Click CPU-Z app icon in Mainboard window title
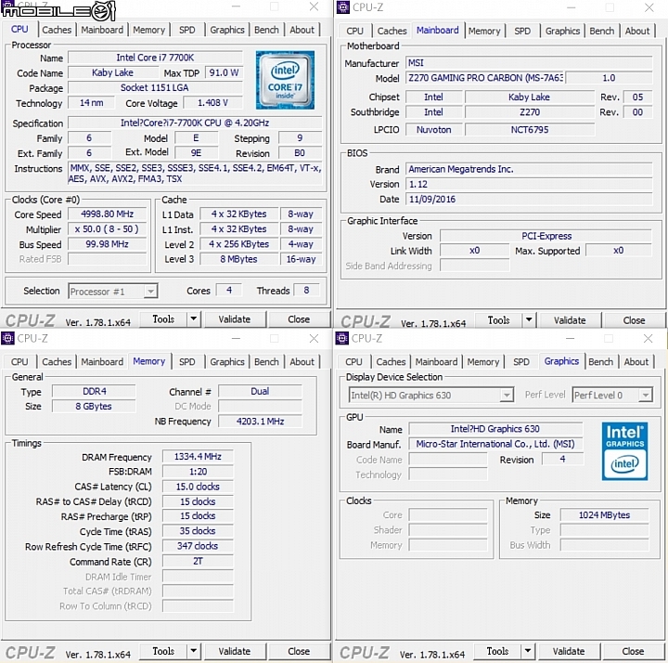 pyautogui.click(x=342, y=7)
